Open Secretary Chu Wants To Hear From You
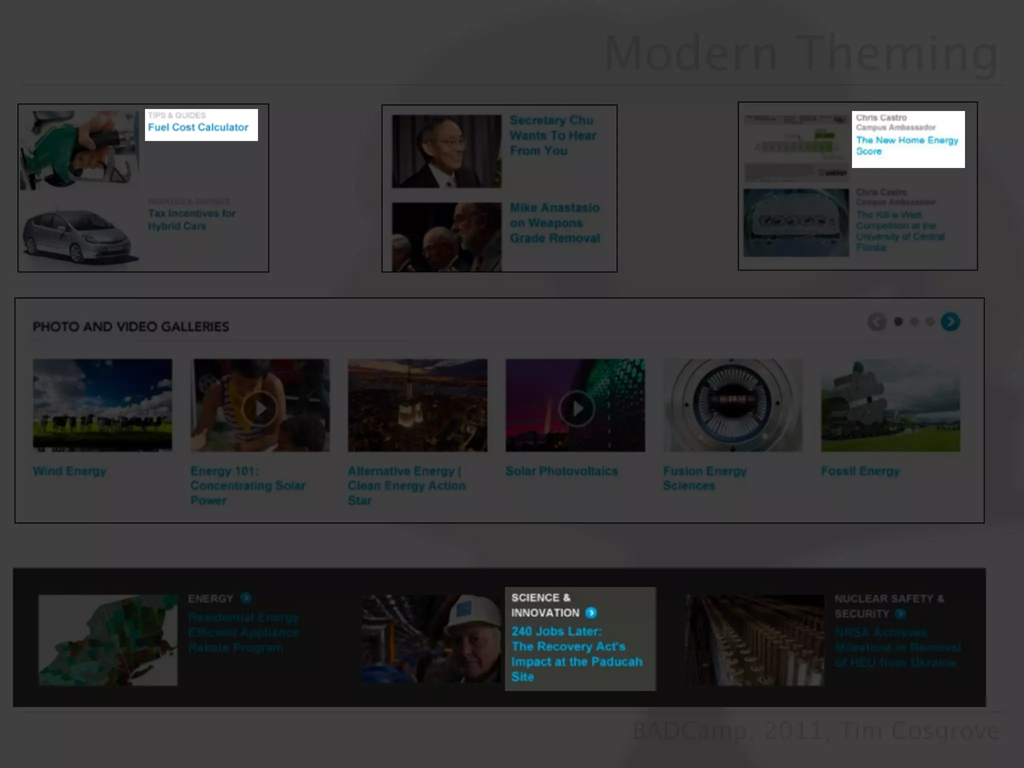 553,135
